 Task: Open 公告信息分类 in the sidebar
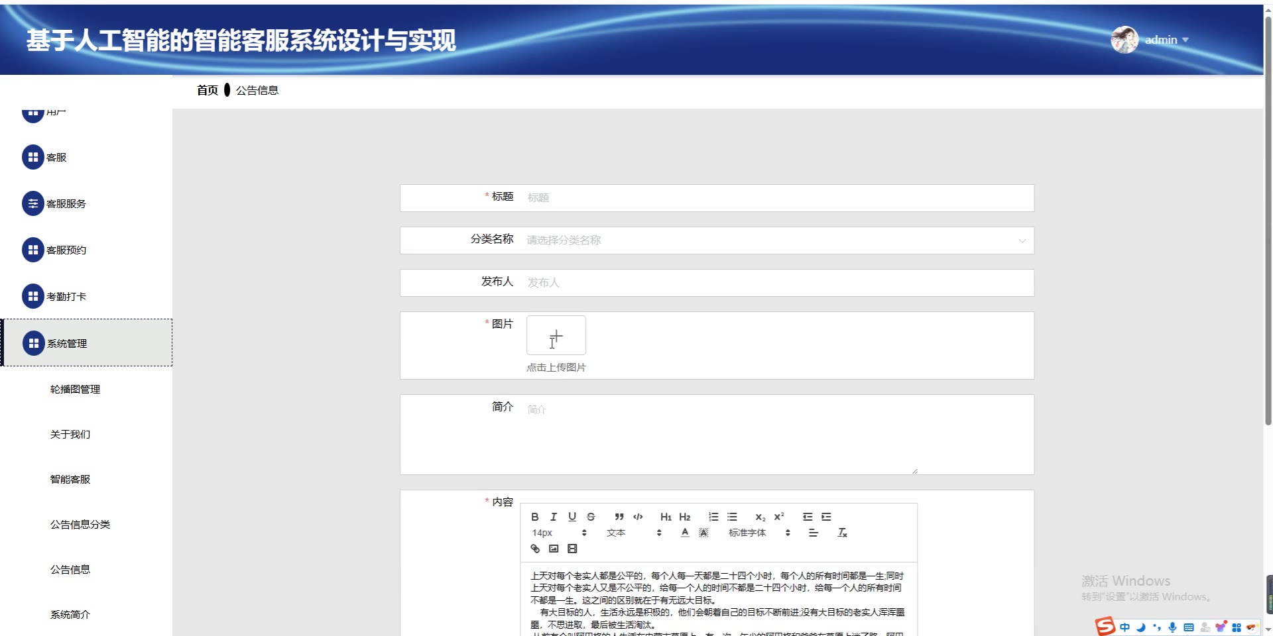(x=80, y=524)
